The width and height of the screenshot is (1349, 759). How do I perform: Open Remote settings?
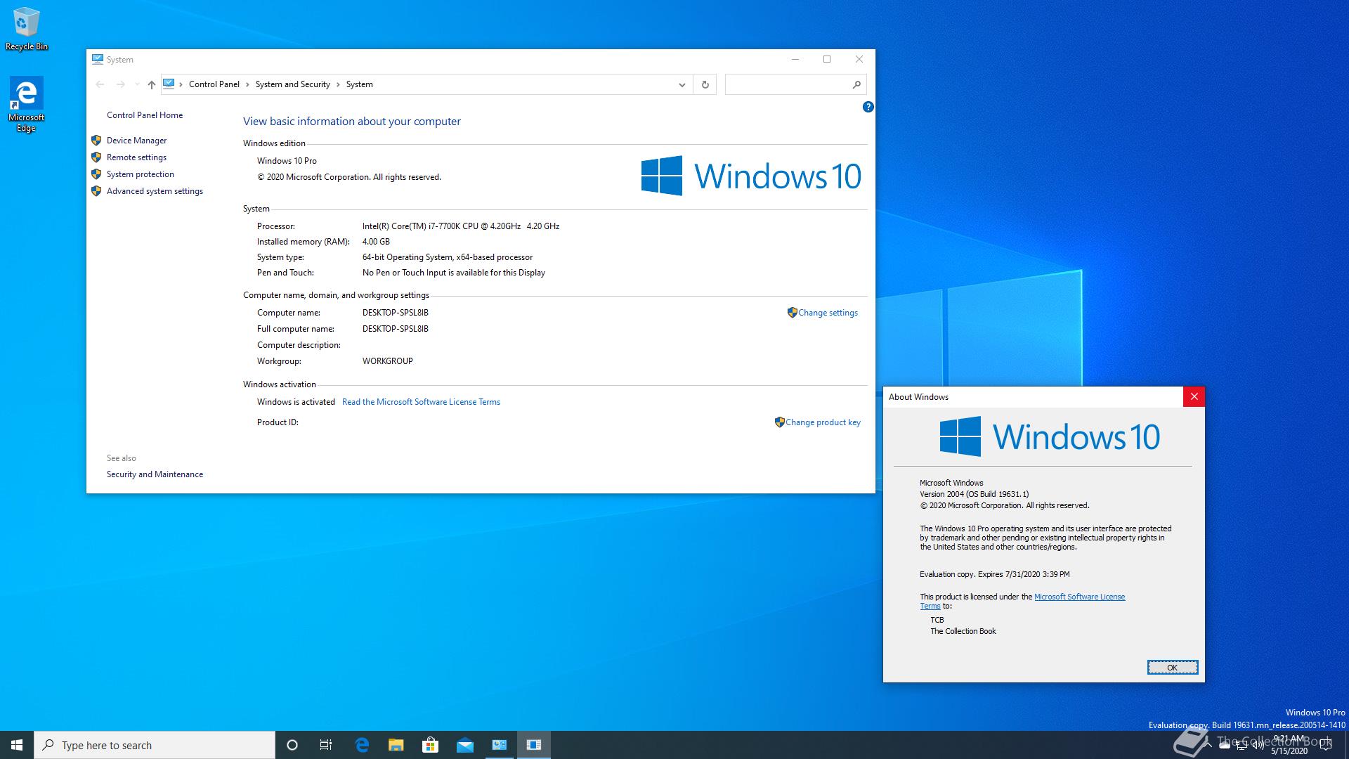(136, 157)
